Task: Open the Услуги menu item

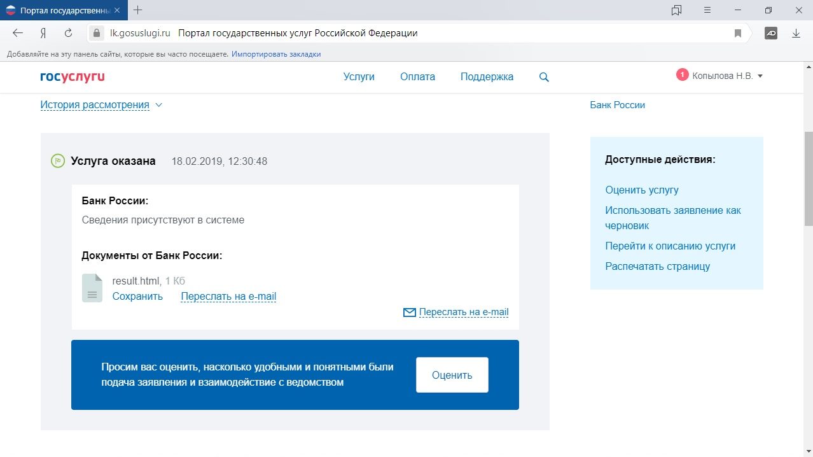Action: tap(359, 76)
